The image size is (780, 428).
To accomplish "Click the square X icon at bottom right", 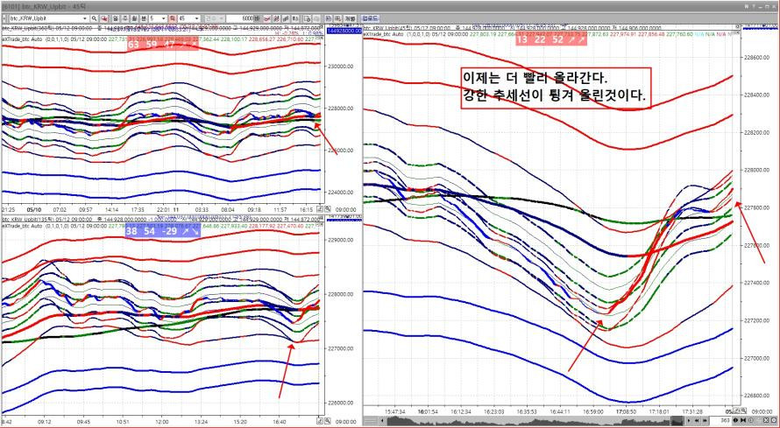I will [766, 420].
